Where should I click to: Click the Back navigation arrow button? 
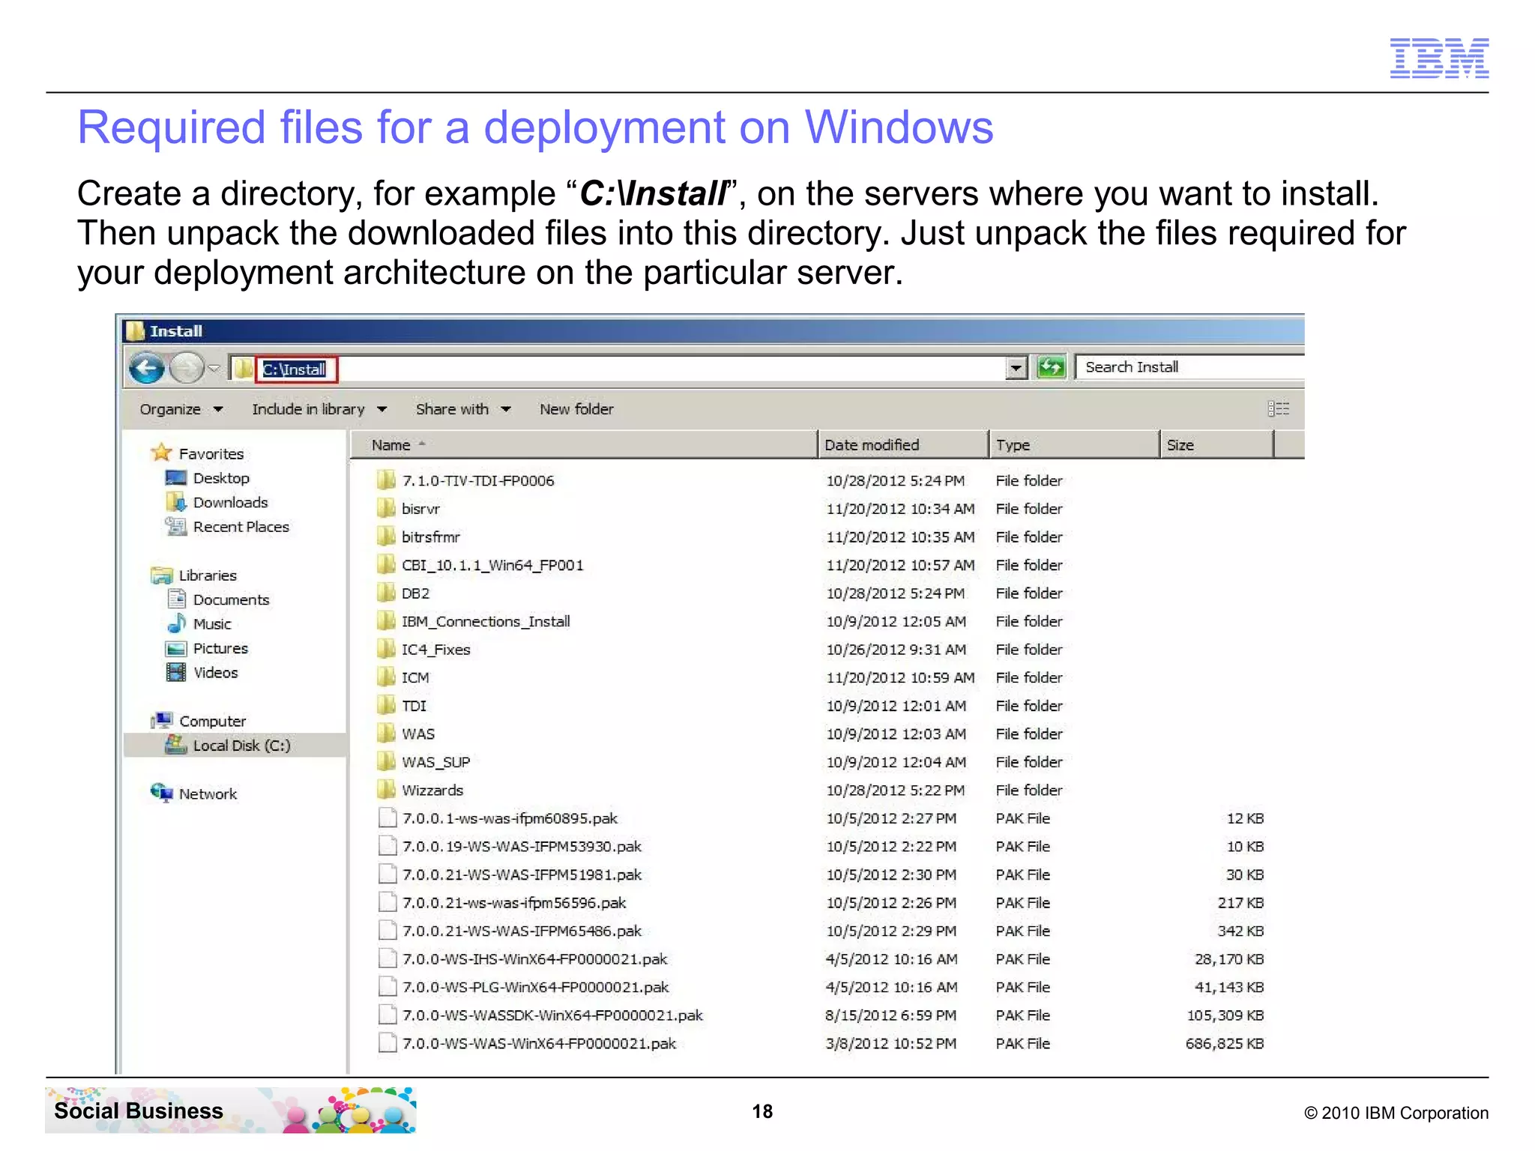point(146,368)
